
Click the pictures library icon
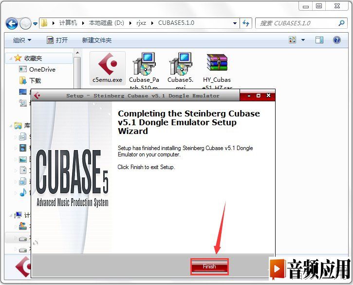pos(23,159)
